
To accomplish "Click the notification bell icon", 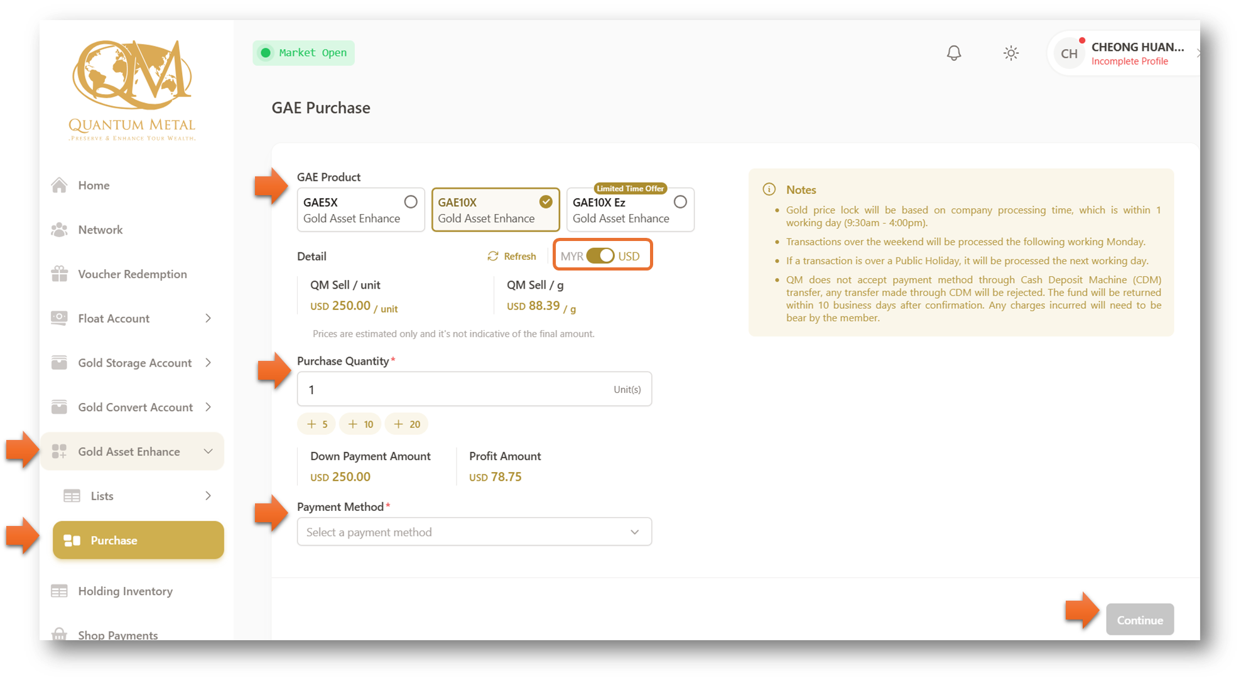I will click(953, 53).
